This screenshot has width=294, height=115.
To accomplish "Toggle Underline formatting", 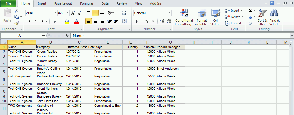I will coord(41,21).
